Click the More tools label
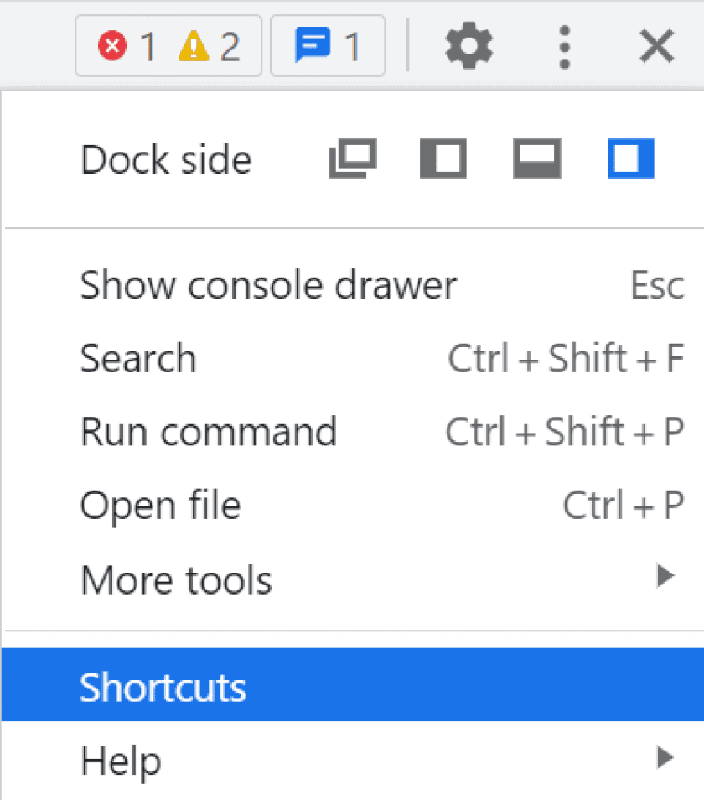This screenshot has height=800, width=704. point(176,580)
